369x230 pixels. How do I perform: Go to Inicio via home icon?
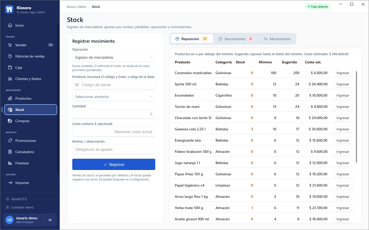point(10,25)
